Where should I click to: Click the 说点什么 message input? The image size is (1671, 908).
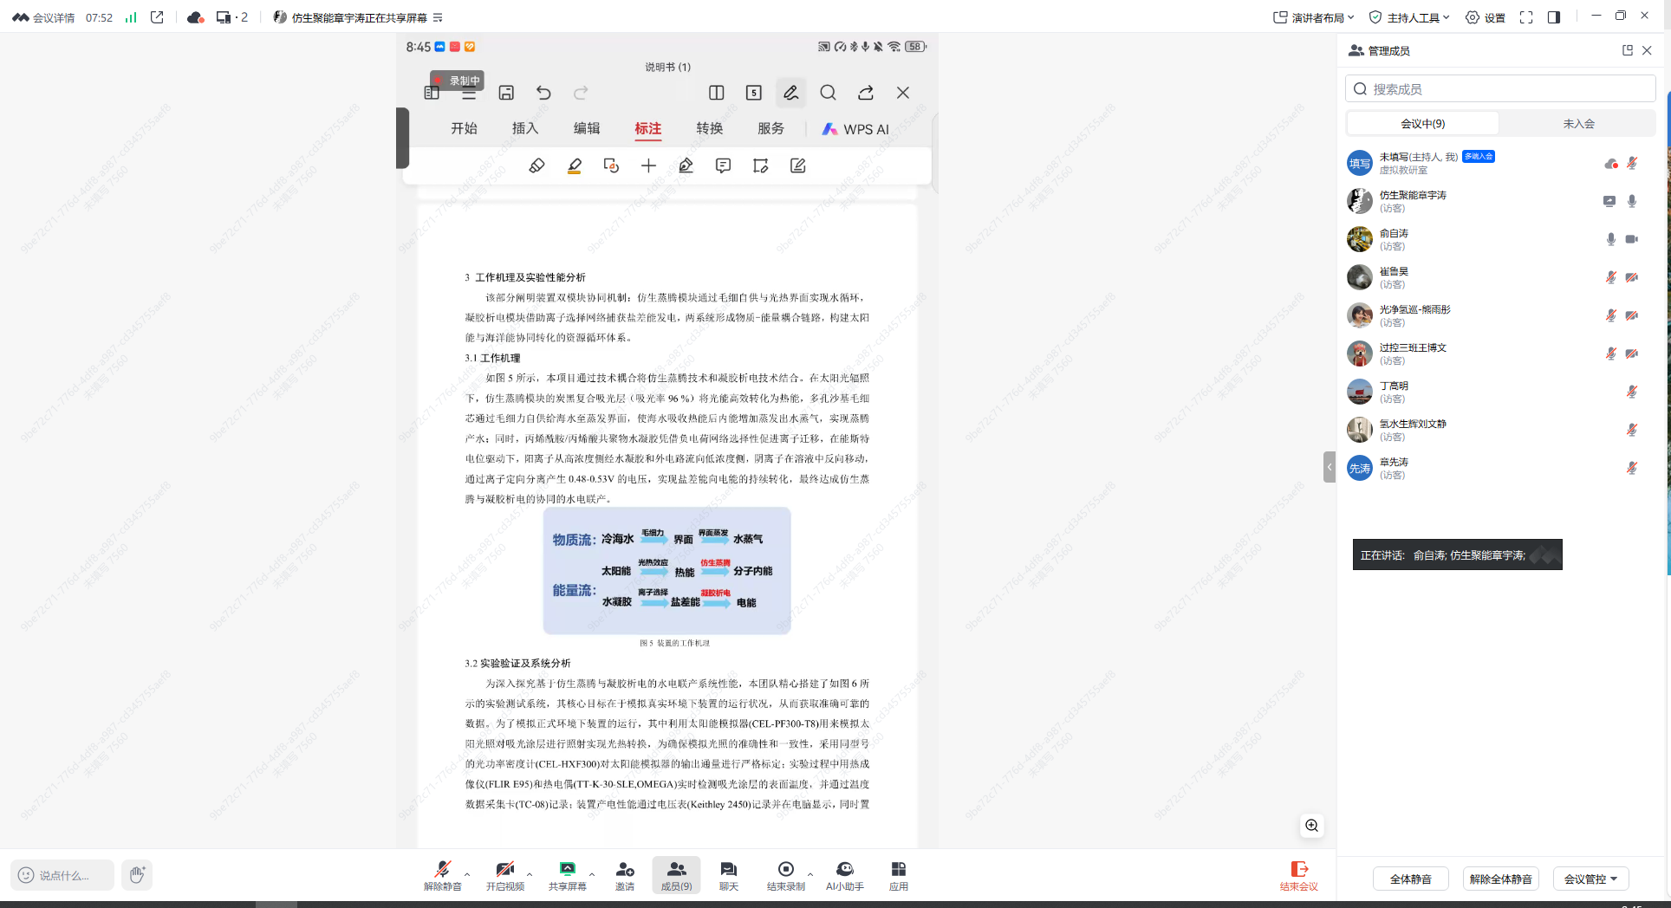tap(62, 875)
